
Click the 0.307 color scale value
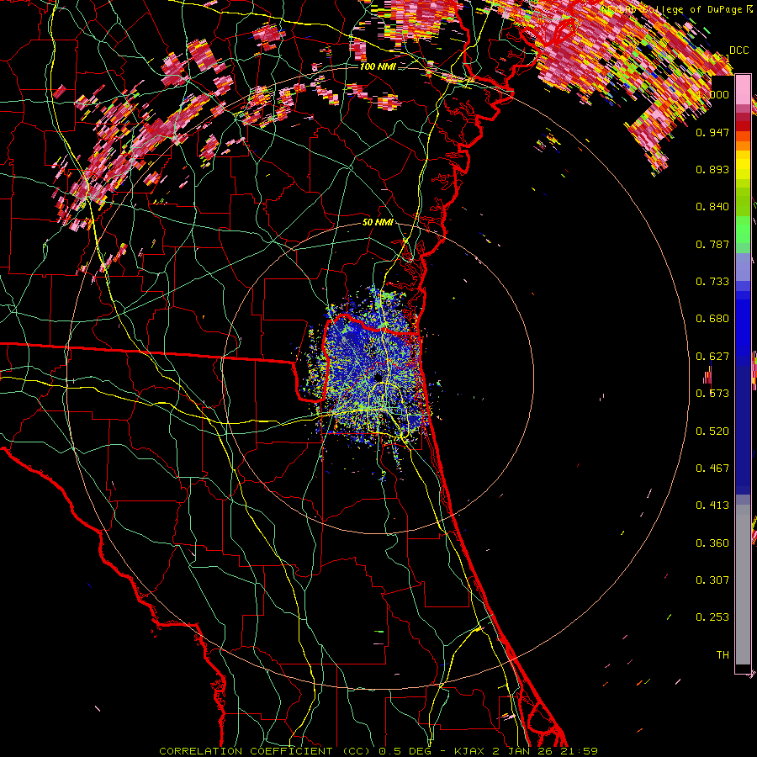click(x=712, y=580)
